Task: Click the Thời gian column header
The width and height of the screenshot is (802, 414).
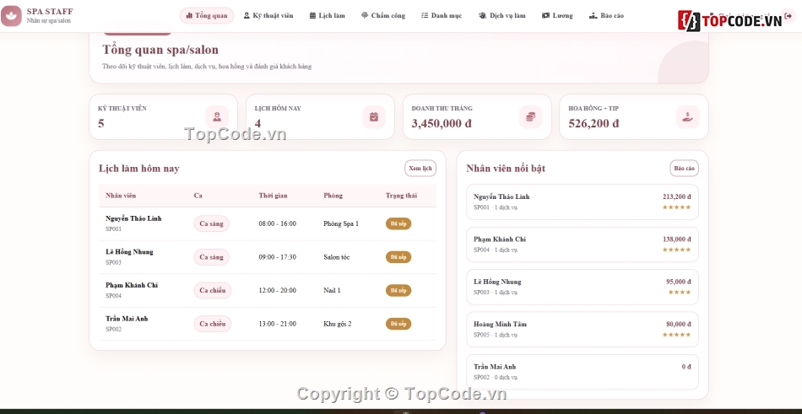Action: [x=274, y=196]
